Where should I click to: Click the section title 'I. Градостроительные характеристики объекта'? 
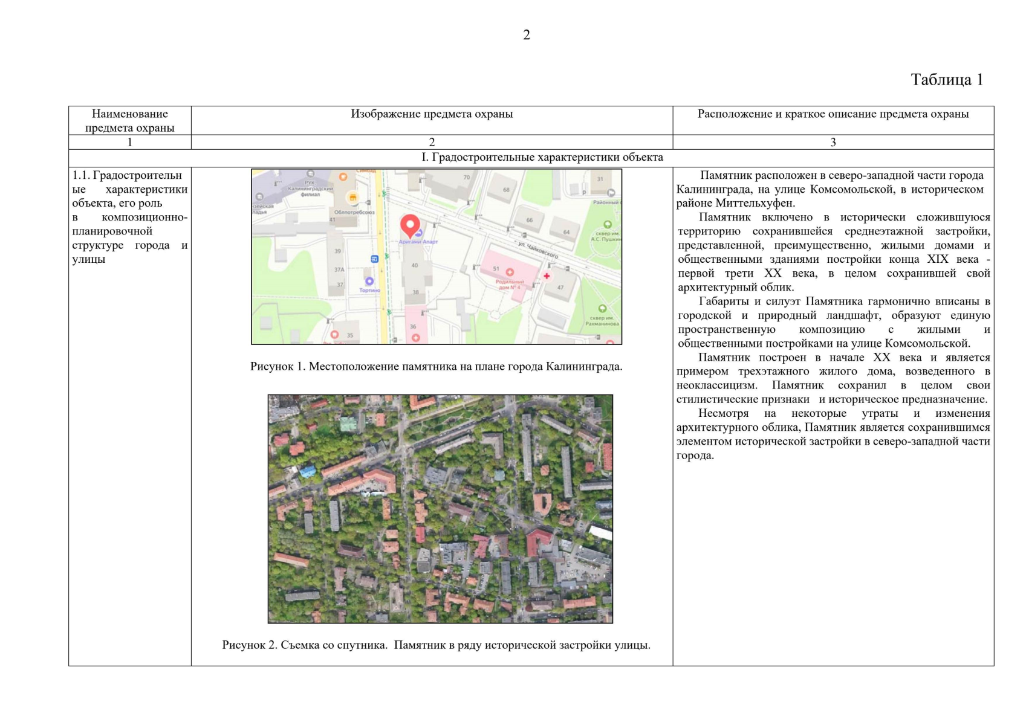tap(542, 158)
